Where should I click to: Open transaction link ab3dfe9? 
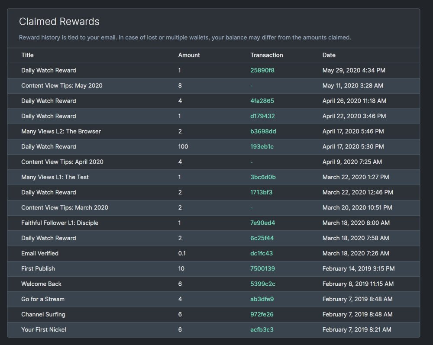tap(262, 299)
